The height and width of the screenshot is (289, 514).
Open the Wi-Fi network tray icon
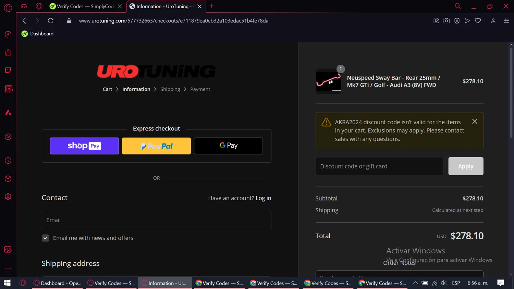tap(435, 283)
